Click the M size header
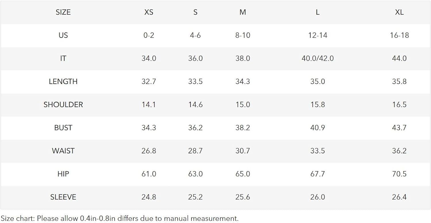The width and height of the screenshot is (431, 223). coord(243,12)
